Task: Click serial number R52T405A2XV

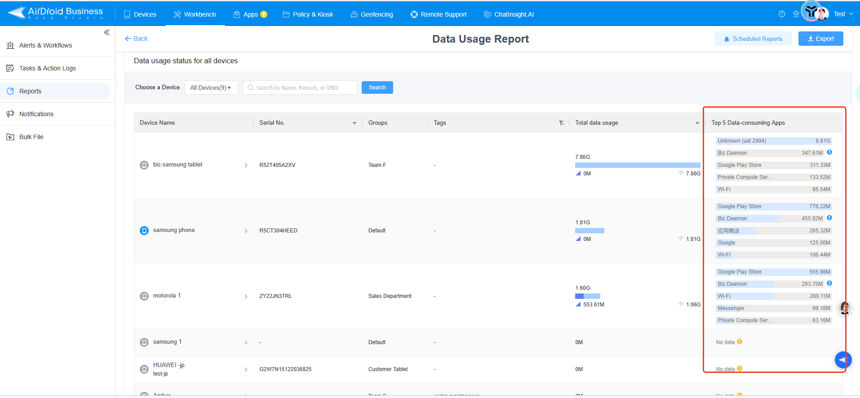Action: click(x=277, y=165)
